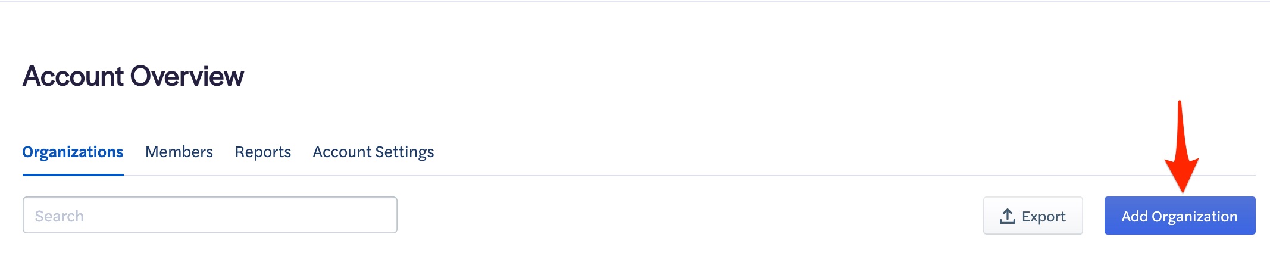
Task: Click the Add Organization label text
Action: click(x=1180, y=216)
